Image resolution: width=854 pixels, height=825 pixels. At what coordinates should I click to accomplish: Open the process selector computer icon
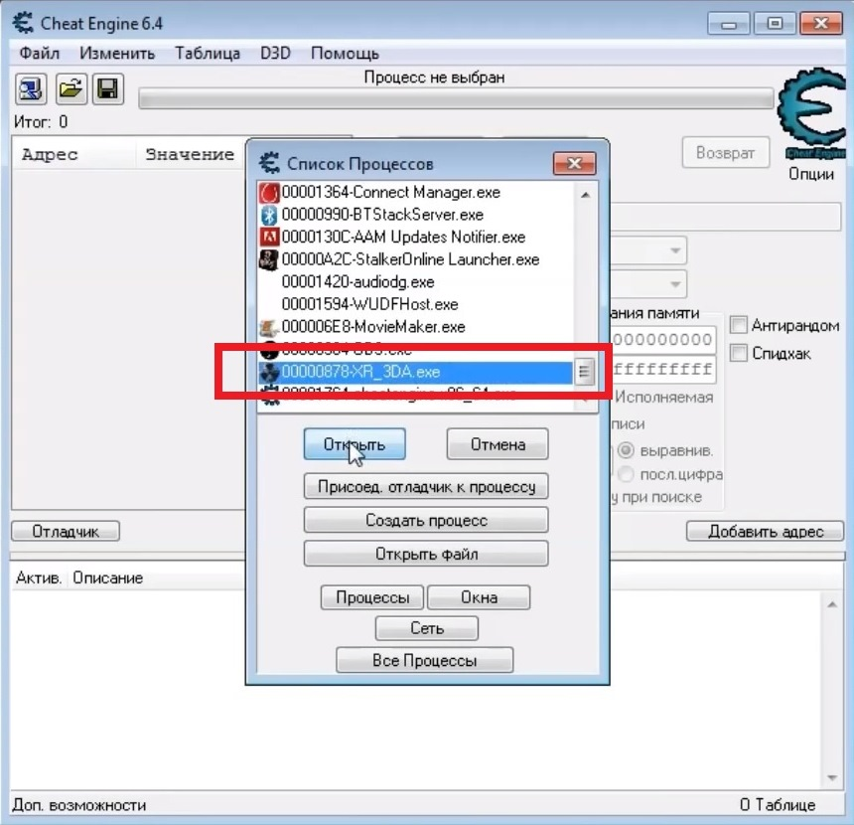[x=31, y=88]
